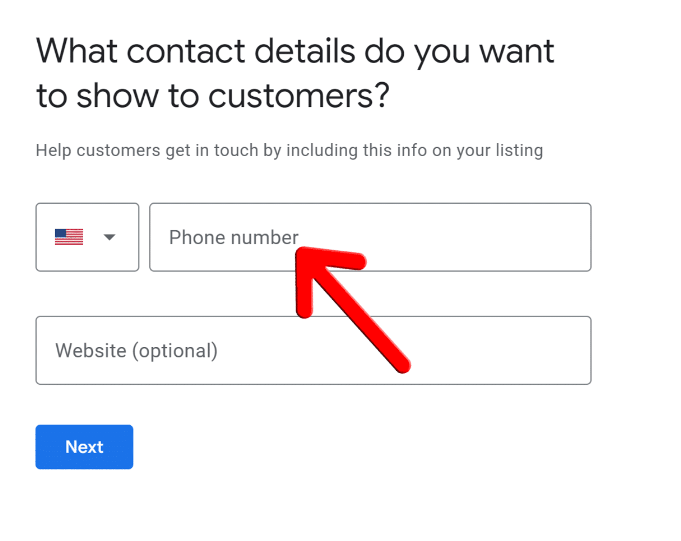681x541 pixels.
Task: Click the "Next" label text
Action: [x=84, y=447]
